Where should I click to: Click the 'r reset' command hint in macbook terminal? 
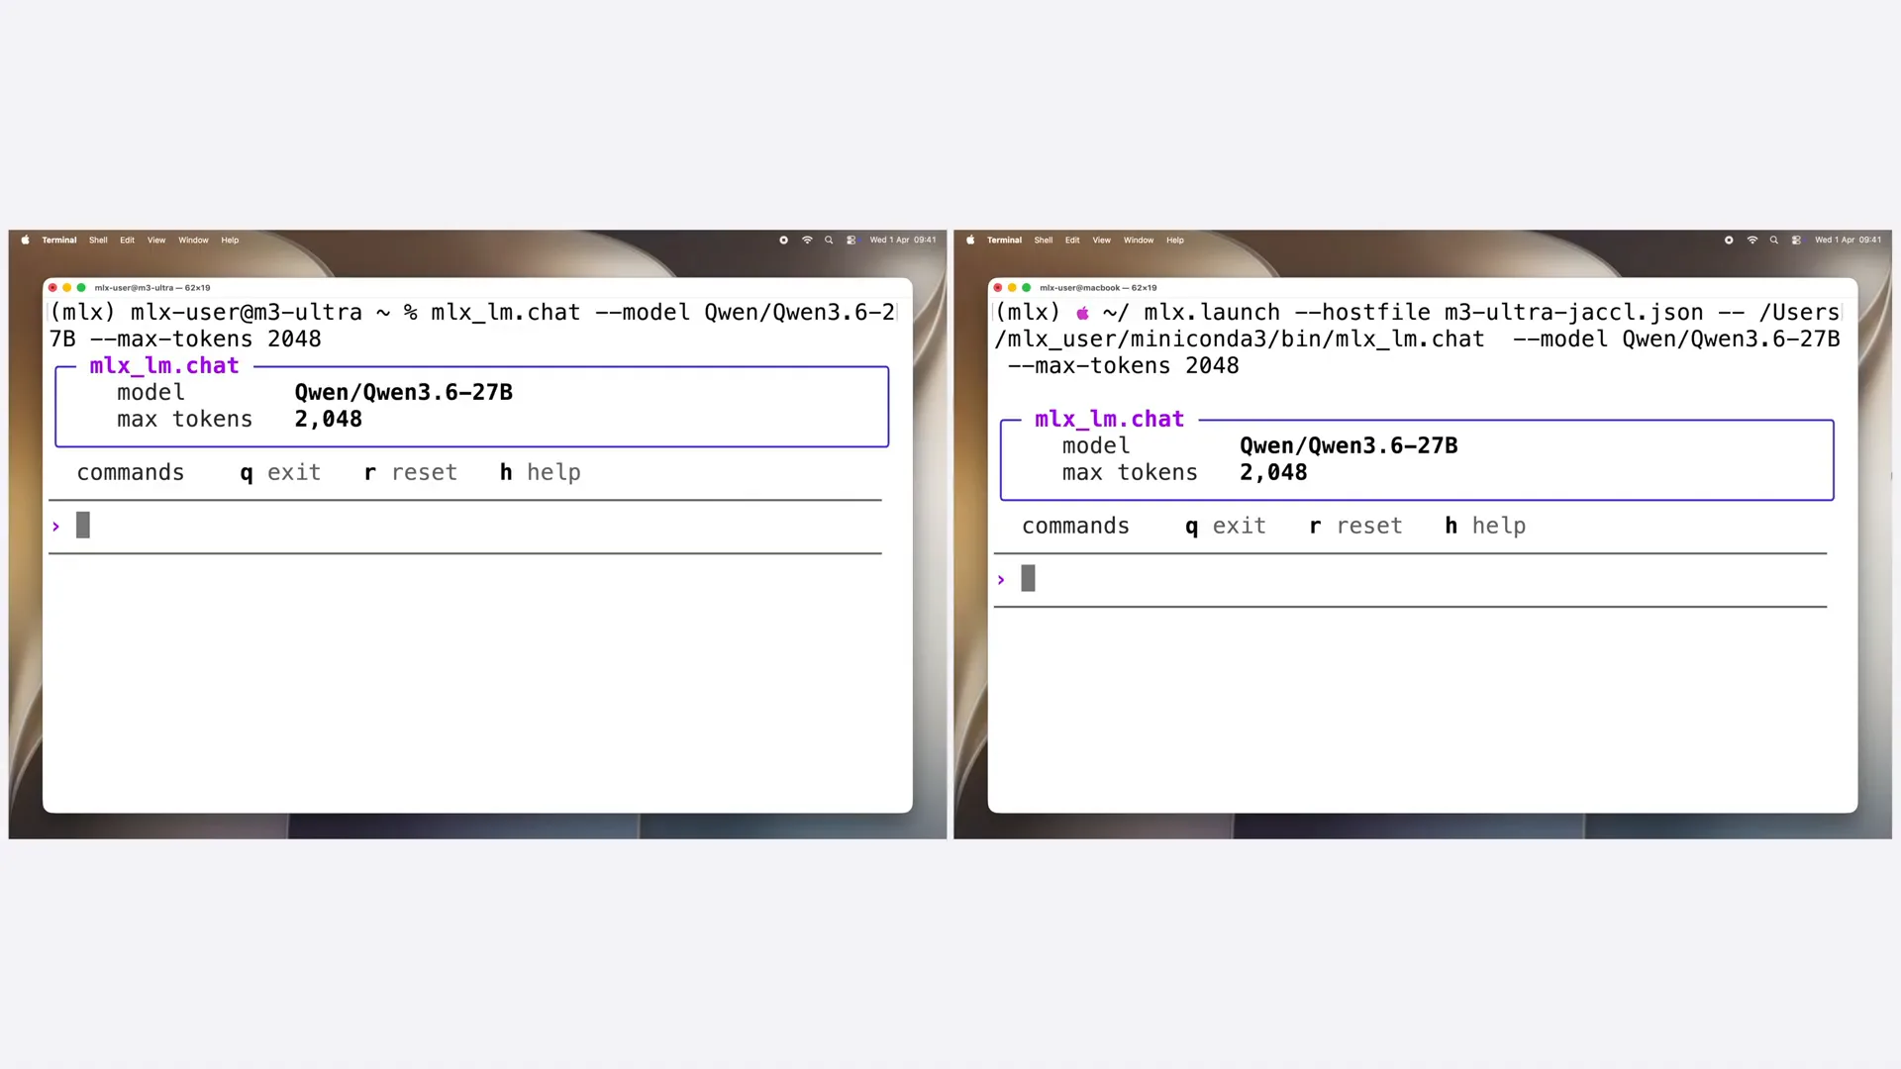click(1356, 527)
